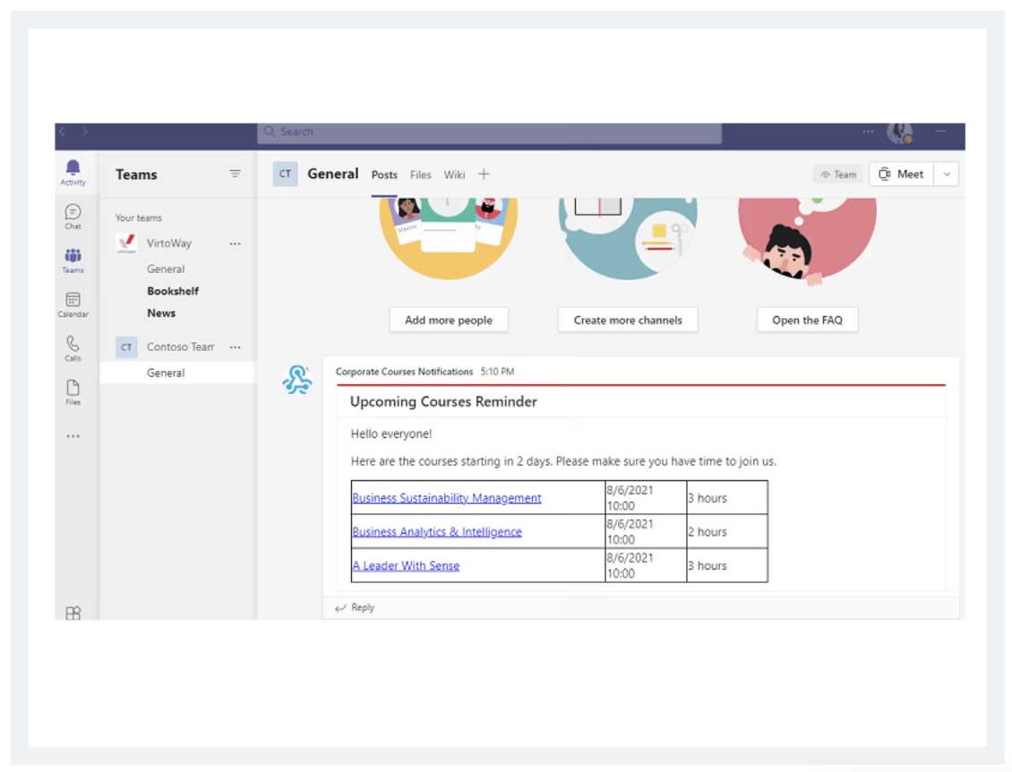Image resolution: width=1012 pixels, height=772 pixels.
Task: Click the Search field
Action: (489, 132)
